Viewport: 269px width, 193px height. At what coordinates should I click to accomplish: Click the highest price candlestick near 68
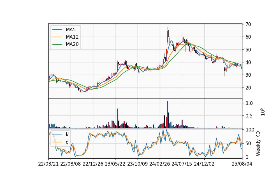tap(168, 36)
